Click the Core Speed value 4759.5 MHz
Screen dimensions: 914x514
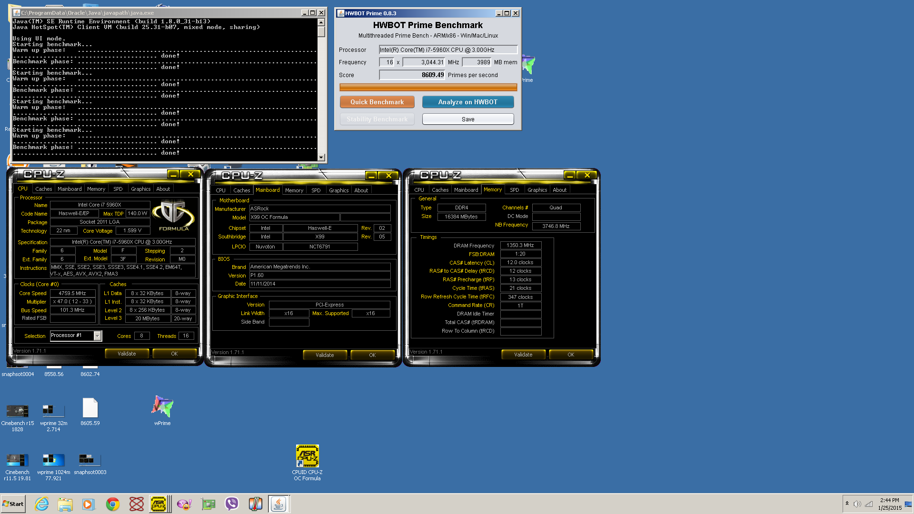pyautogui.click(x=72, y=293)
